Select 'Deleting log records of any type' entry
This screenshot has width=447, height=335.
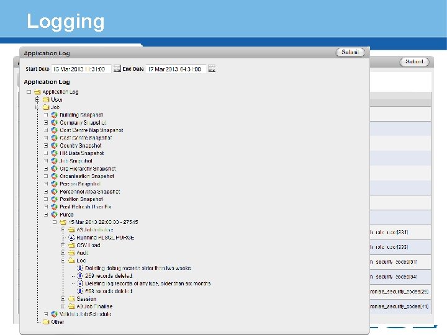click(148, 284)
